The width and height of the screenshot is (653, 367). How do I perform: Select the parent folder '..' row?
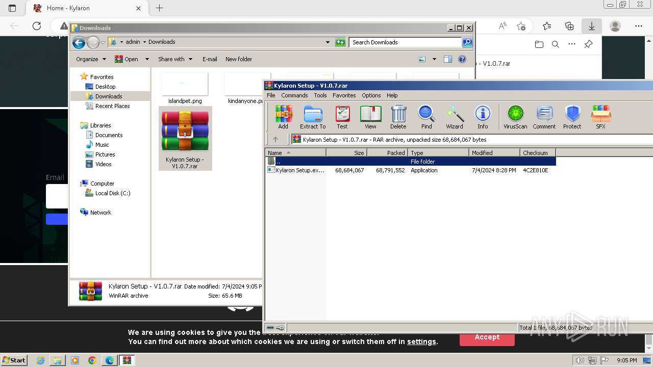pyautogui.click(x=411, y=162)
